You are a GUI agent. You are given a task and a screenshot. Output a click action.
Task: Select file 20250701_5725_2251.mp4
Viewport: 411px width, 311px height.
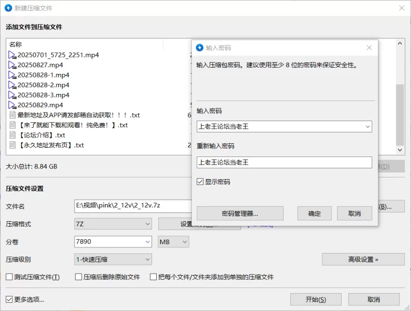(x=58, y=55)
